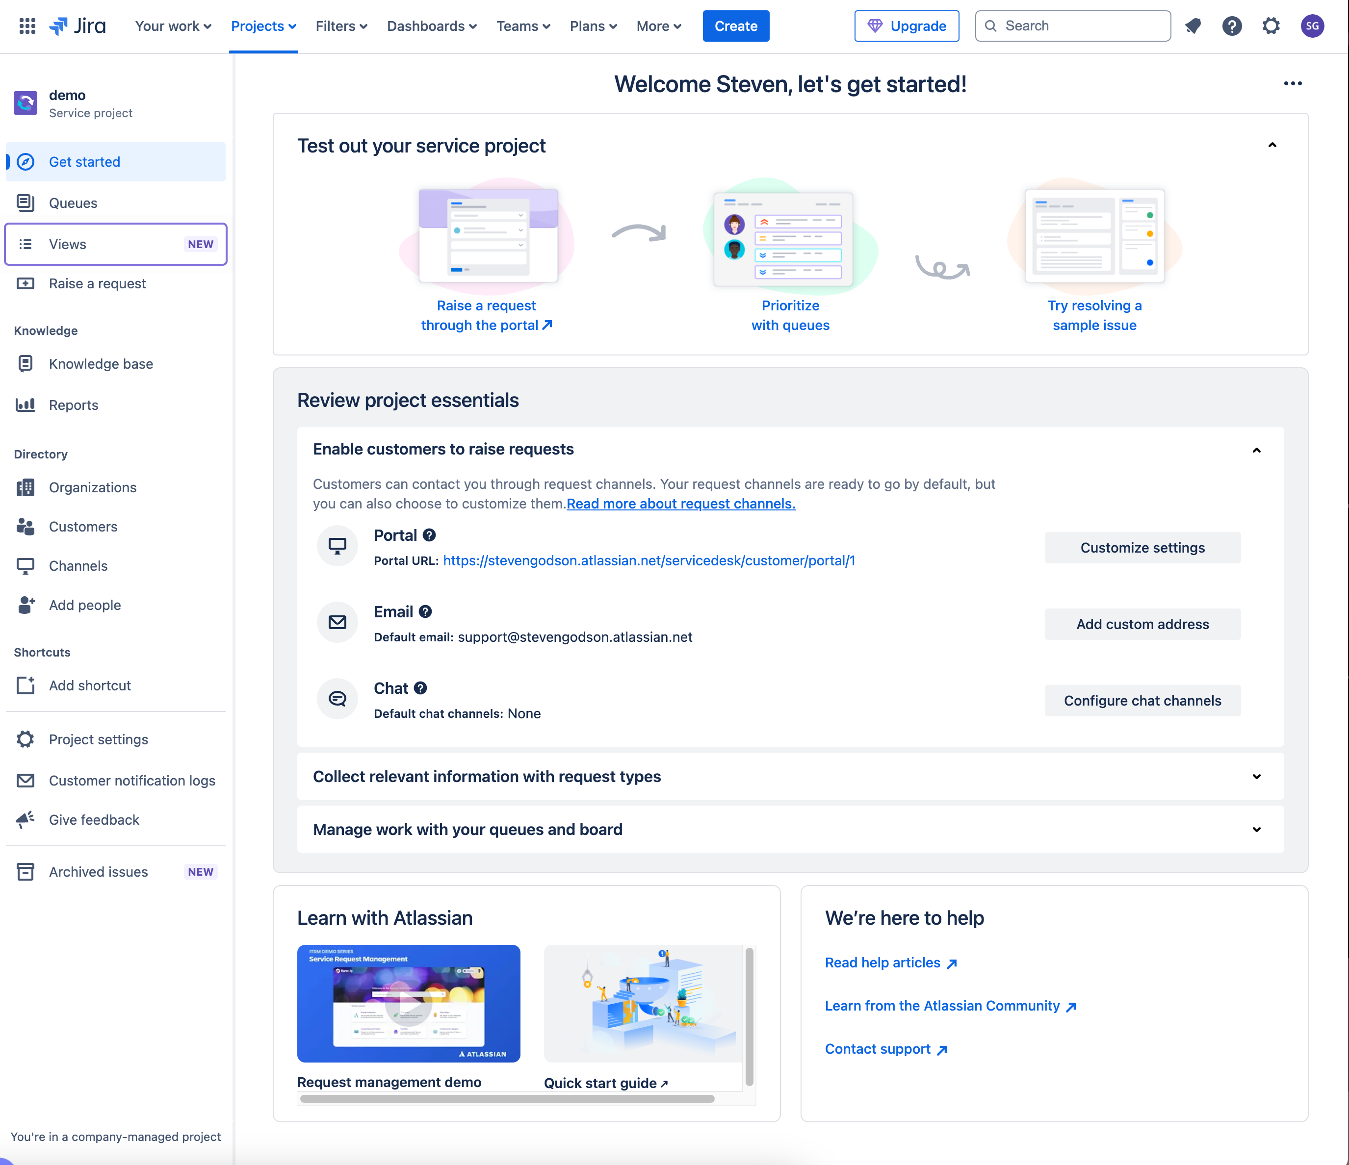1349x1165 pixels.
Task: Select Archived issues in the sidebar
Action: (116, 871)
